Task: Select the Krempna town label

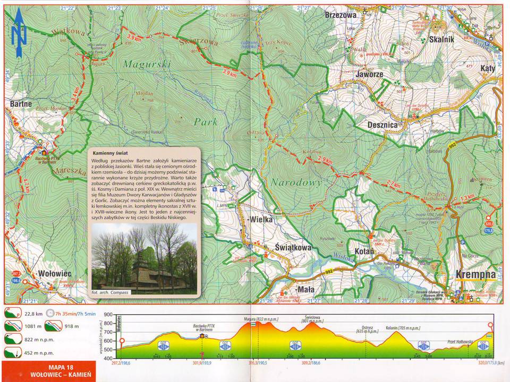Action: tap(475, 275)
